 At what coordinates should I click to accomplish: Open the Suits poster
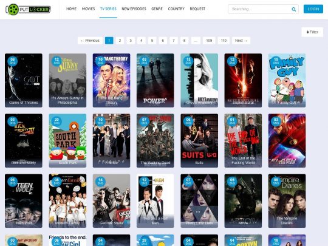coord(199,140)
